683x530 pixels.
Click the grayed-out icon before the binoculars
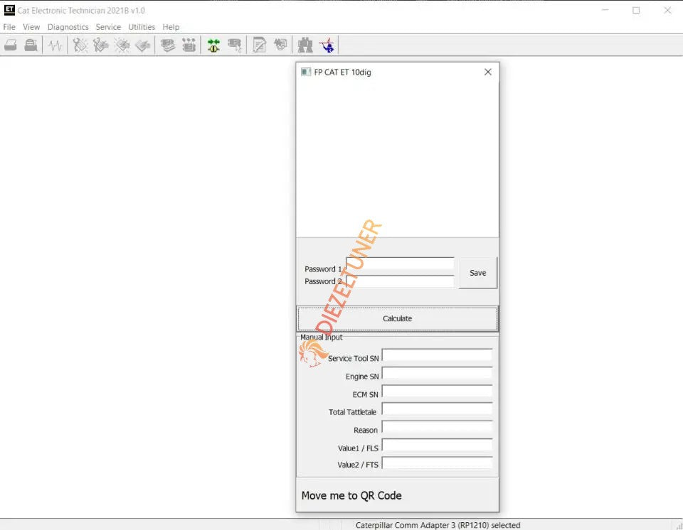click(x=280, y=45)
